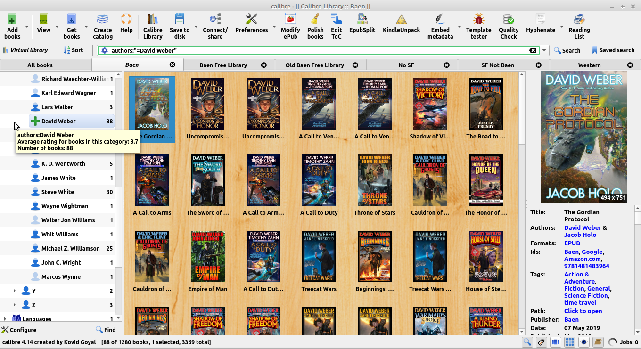Open the Help lifebuoy icon

click(126, 19)
